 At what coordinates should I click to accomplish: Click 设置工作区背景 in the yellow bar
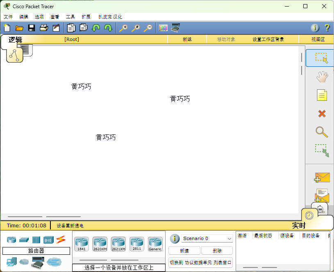click(x=268, y=39)
